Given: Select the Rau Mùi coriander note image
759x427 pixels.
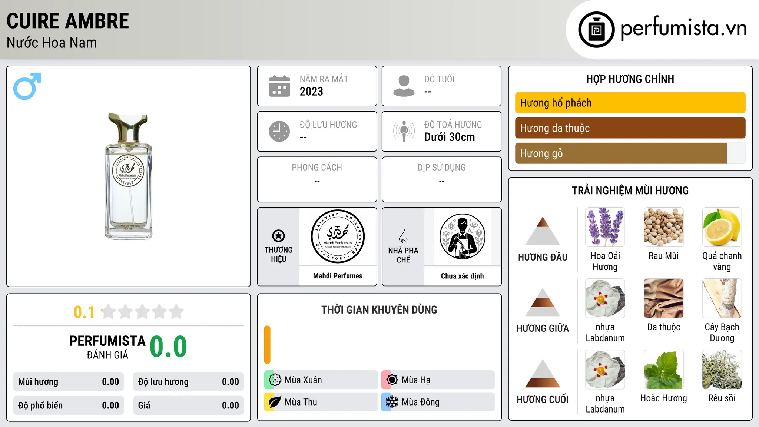Looking at the screenshot, I should (x=664, y=227).
